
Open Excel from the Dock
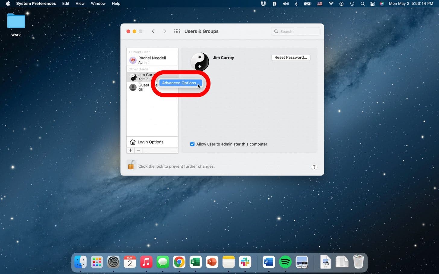tap(195, 262)
